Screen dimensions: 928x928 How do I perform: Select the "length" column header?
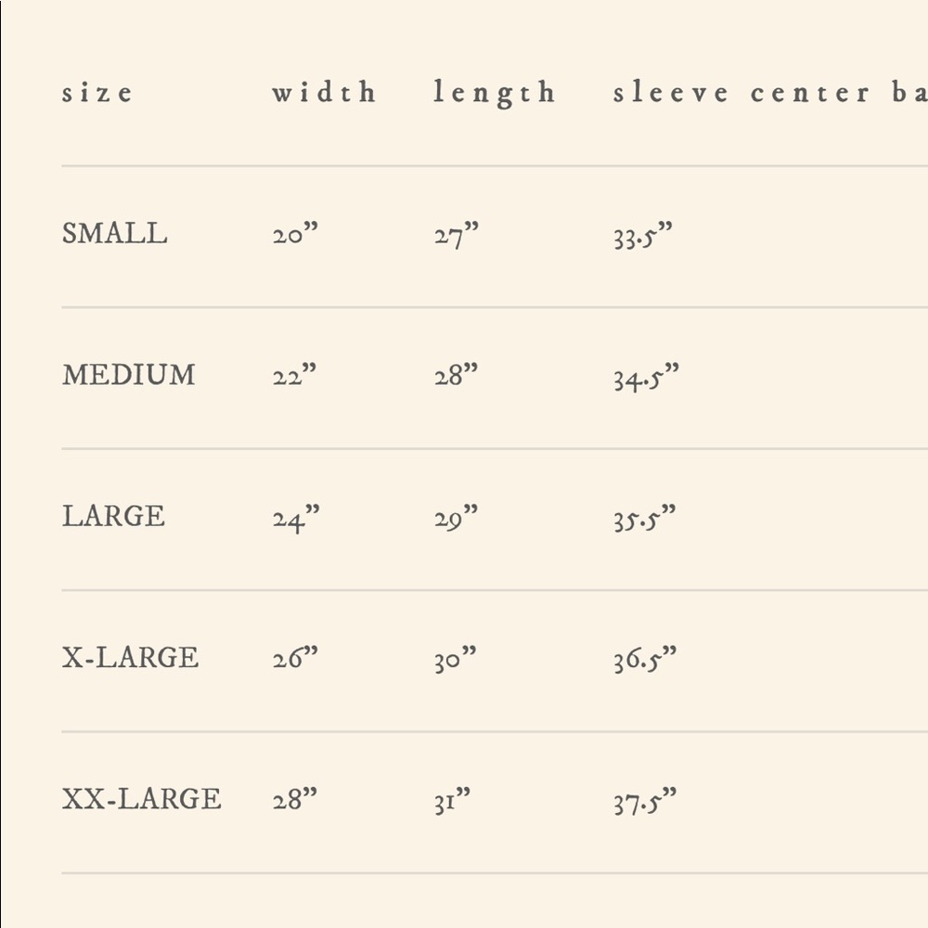click(494, 94)
